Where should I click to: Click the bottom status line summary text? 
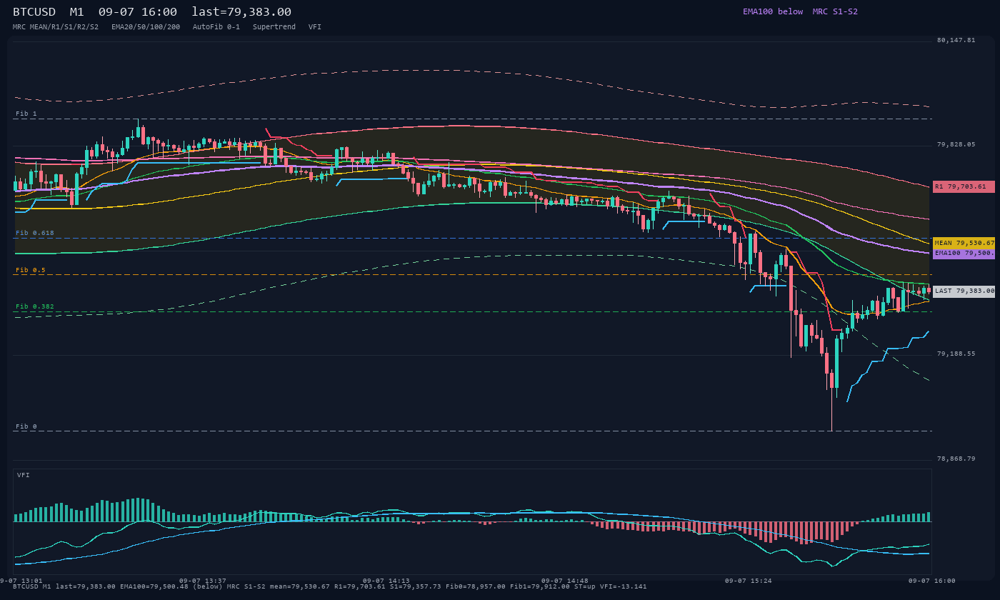[x=330, y=586]
